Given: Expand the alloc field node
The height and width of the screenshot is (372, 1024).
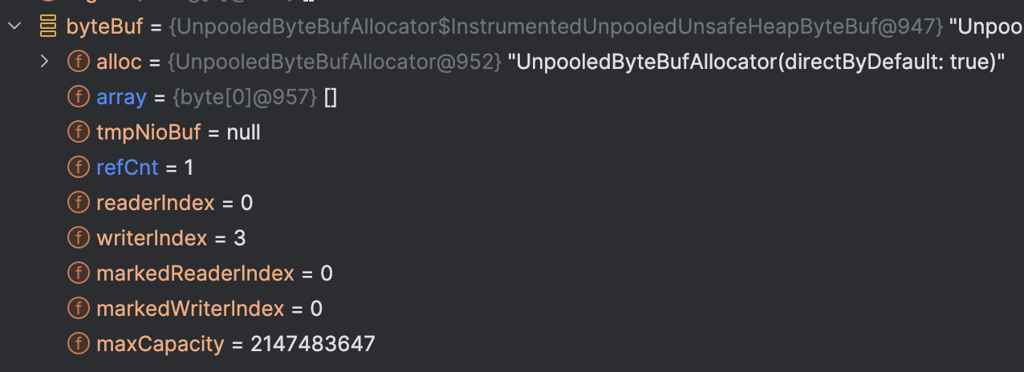Looking at the screenshot, I should click(45, 62).
